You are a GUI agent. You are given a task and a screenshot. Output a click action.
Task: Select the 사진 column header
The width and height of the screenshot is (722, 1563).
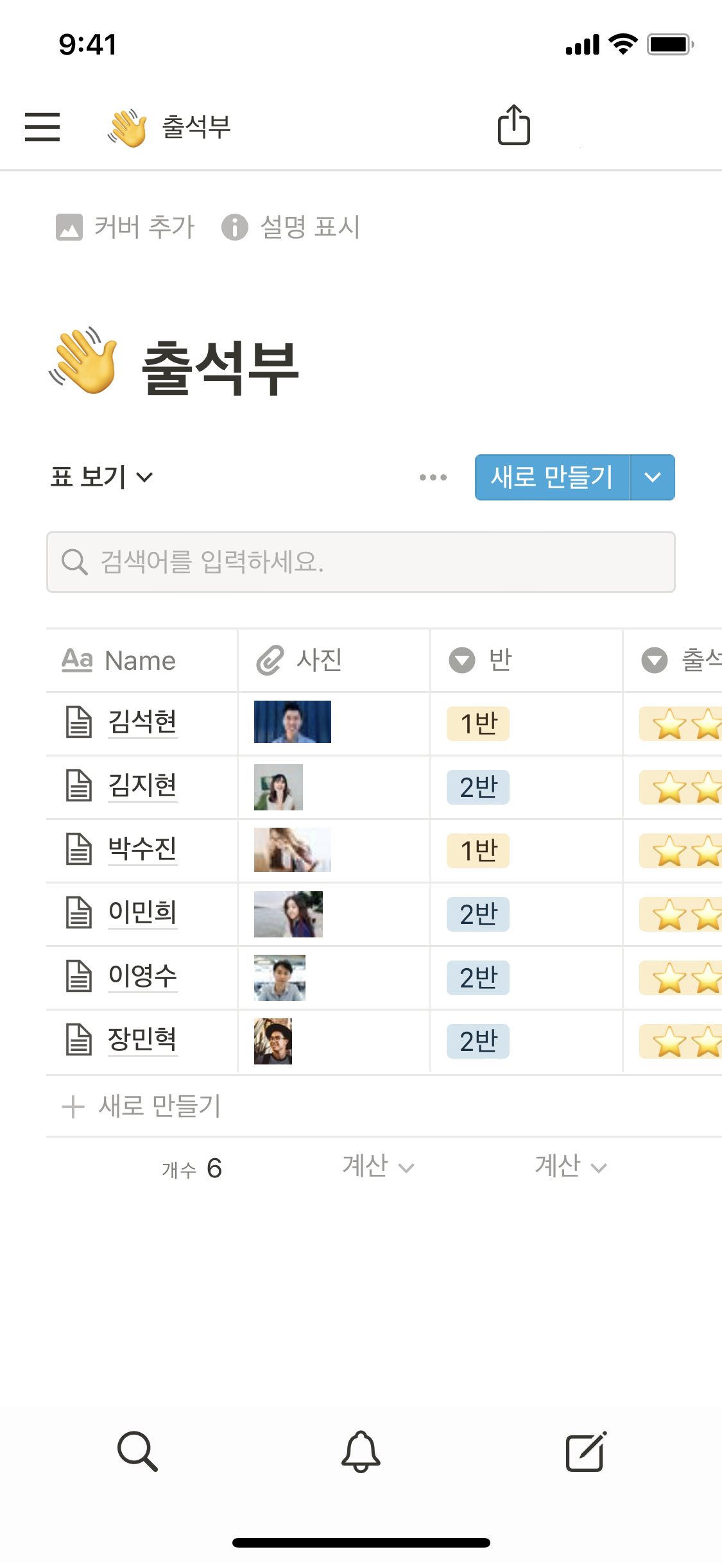point(319,660)
